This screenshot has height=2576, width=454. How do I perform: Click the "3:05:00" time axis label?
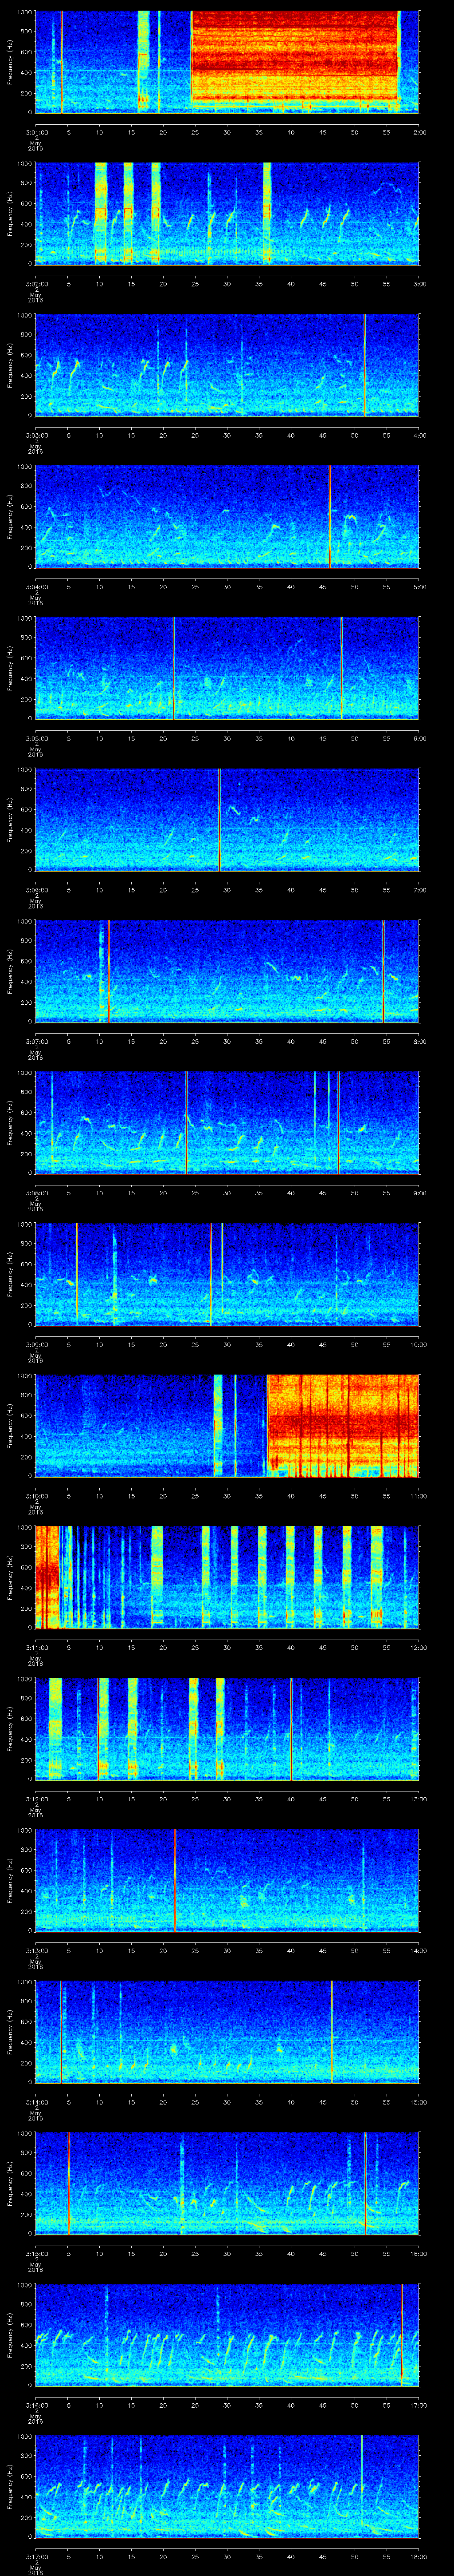[36, 738]
